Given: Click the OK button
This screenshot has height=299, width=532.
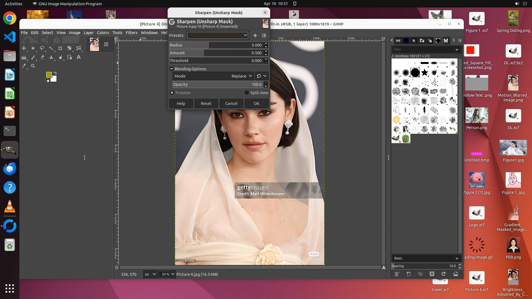Looking at the screenshot, I should tap(256, 103).
